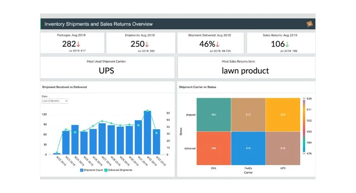Select the delivered FedEx heatmap cell 476
356x193 pixels.
pos(248,149)
